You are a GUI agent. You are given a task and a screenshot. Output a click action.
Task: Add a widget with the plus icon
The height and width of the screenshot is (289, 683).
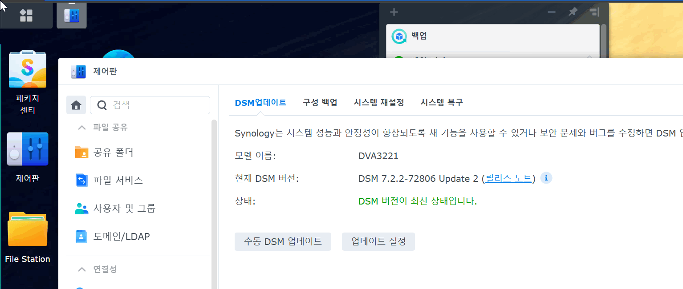click(x=394, y=12)
